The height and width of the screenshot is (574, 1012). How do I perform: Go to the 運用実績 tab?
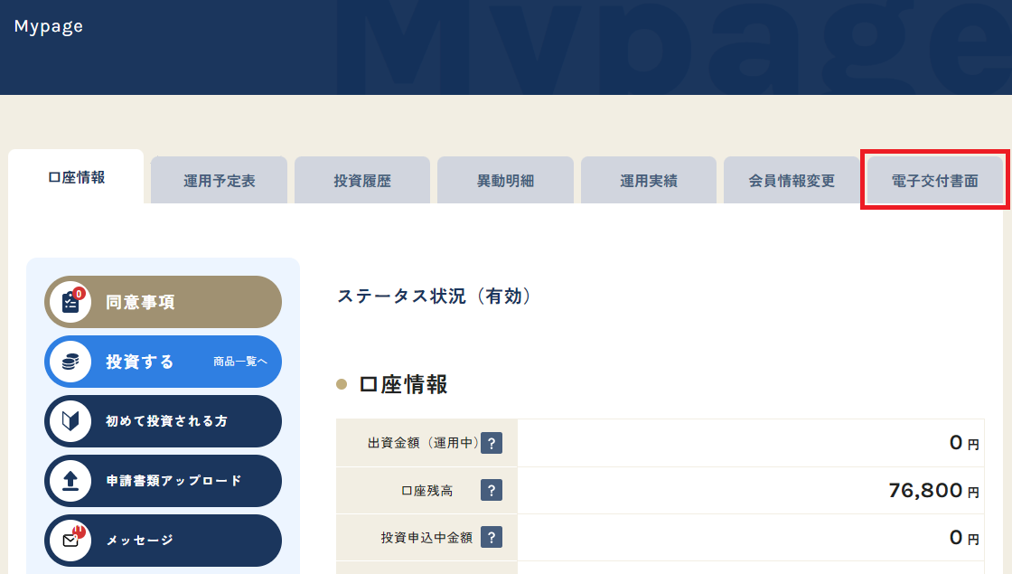click(x=649, y=181)
